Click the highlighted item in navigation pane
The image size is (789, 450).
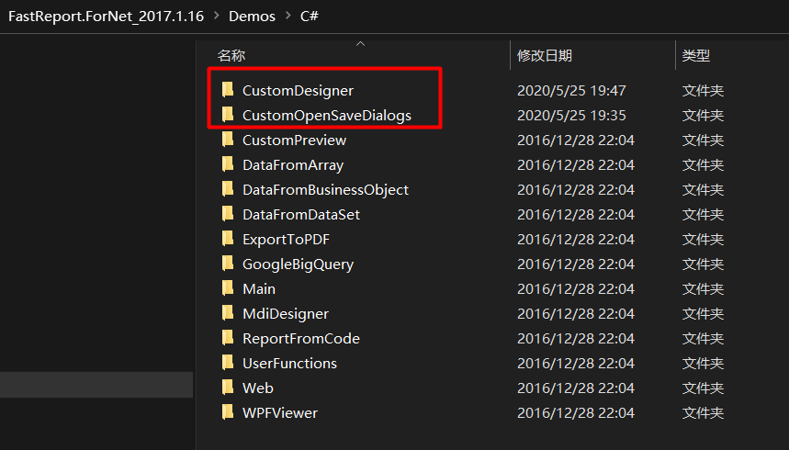(x=96, y=385)
